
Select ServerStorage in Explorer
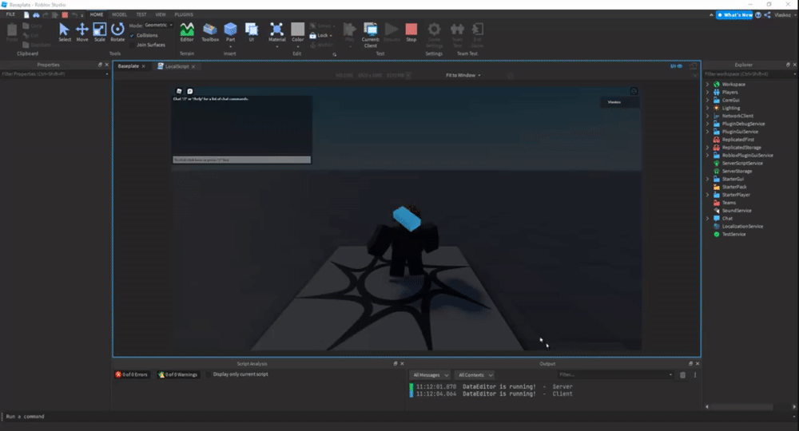pyautogui.click(x=737, y=172)
